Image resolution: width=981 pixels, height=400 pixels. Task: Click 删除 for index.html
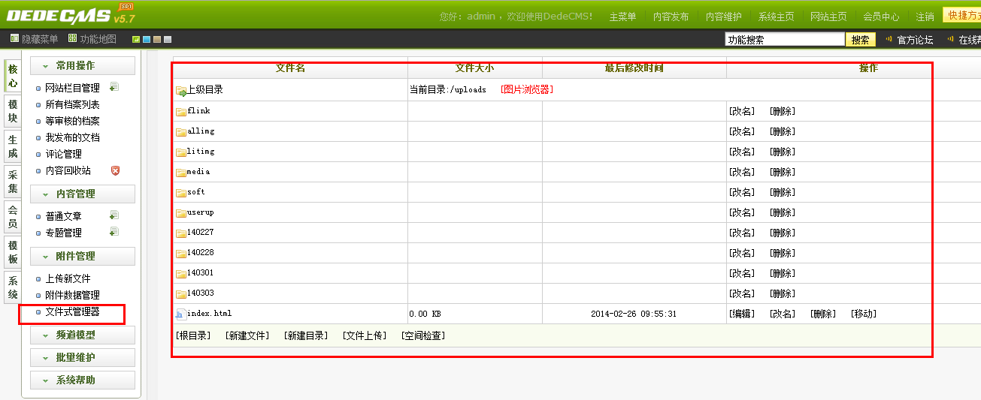point(823,314)
